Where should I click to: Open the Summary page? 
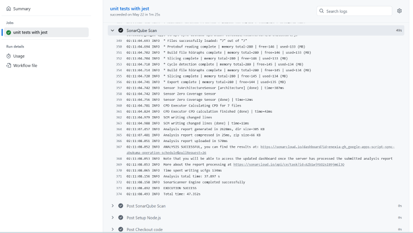tap(22, 9)
